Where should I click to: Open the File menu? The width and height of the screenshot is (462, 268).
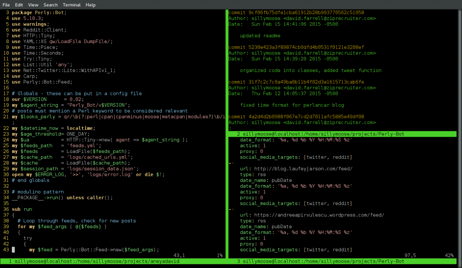(x=6, y=5)
